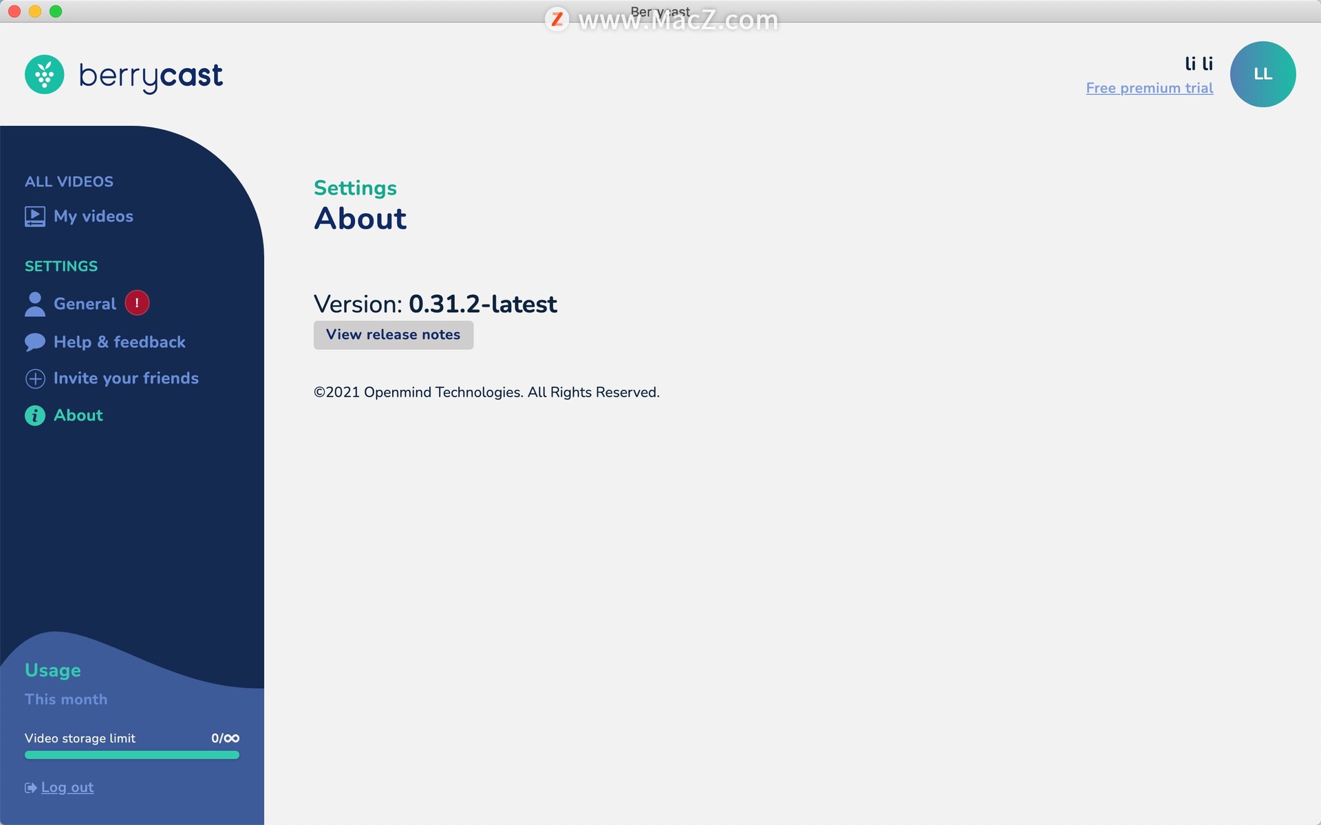The width and height of the screenshot is (1321, 825).
Task: Select the About menu item
Action: pos(78,415)
